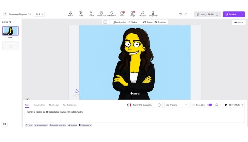248x142 pixels.
Task: Click the ellipsis icon next to the voice
Action: [x=159, y=105]
